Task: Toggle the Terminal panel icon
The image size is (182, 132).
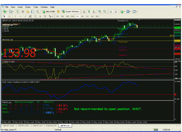Action: (33, 11)
